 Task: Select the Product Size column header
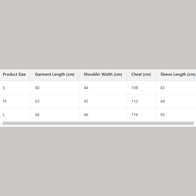click(x=14, y=74)
